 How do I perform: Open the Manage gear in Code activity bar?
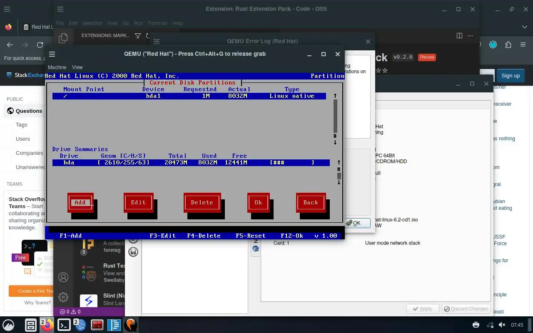click(63, 297)
